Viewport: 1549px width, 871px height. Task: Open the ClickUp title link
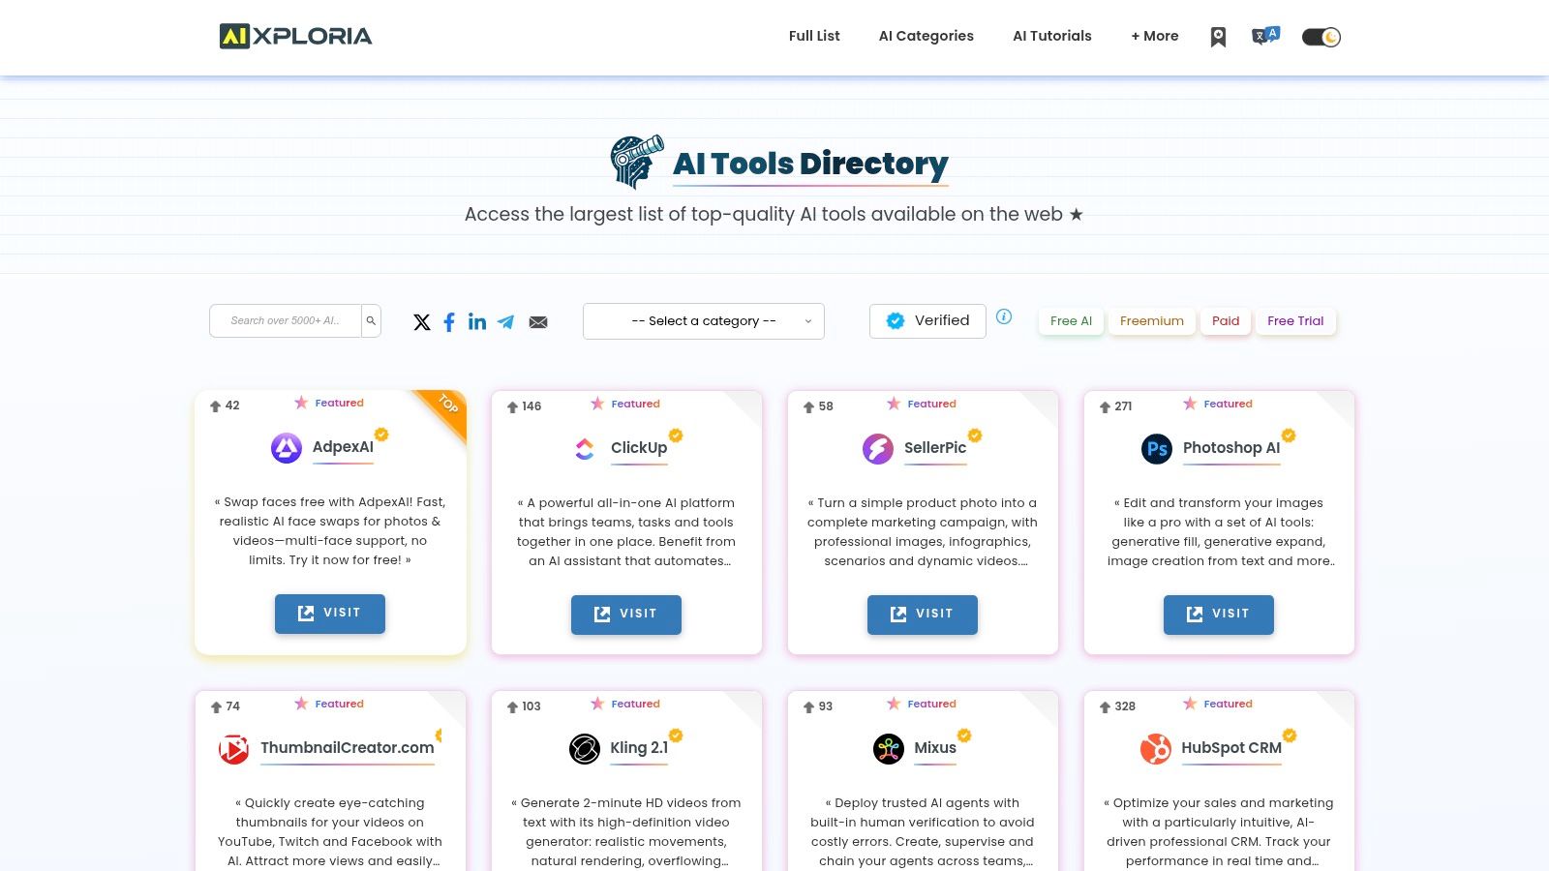(x=639, y=448)
